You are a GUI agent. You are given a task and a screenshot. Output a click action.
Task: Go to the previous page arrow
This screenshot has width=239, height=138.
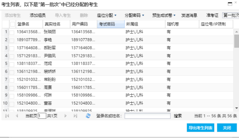16,116
